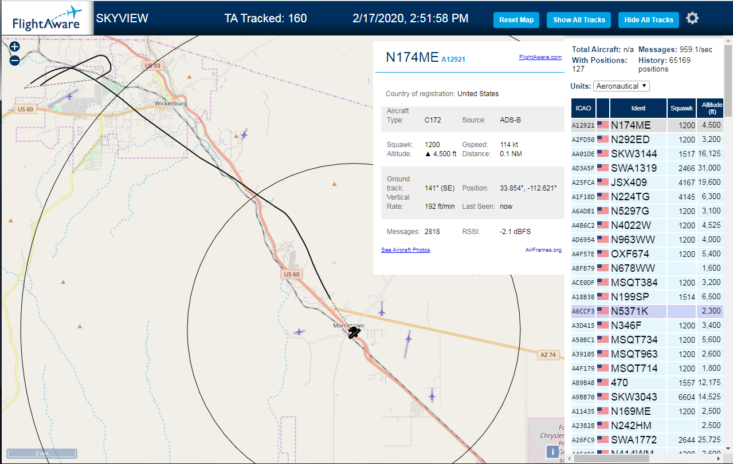Select the selected black aircraft at Morristown
The height and width of the screenshot is (464, 733).
tap(355, 332)
